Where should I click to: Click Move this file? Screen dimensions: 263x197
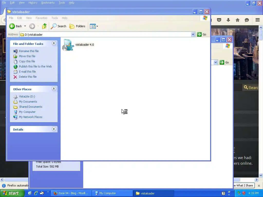coord(27,56)
